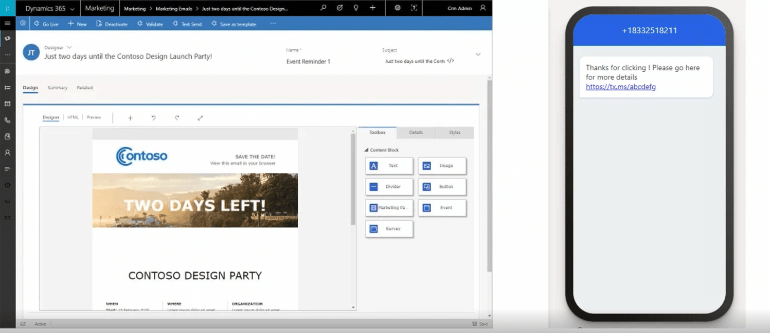770x333 pixels.
Task: Click the New command with plus icon
Action: 77,24
